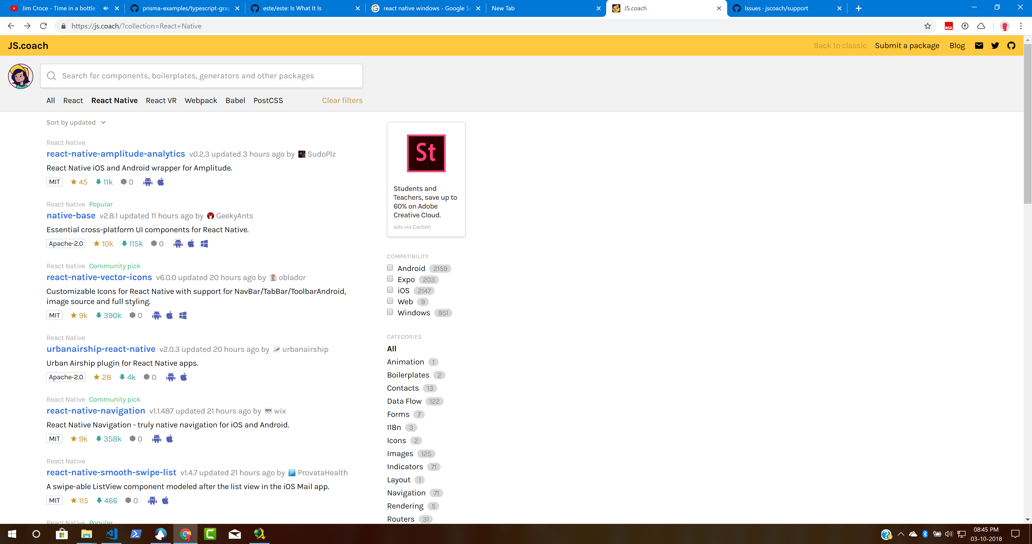
Task: Check the iOS compatibility filter
Action: click(x=390, y=290)
